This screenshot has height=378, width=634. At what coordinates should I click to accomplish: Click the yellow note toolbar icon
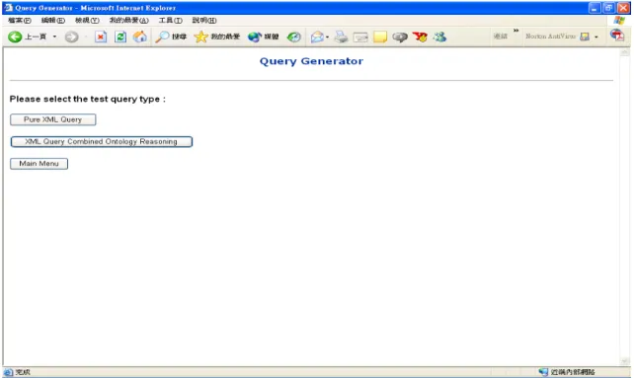380,37
